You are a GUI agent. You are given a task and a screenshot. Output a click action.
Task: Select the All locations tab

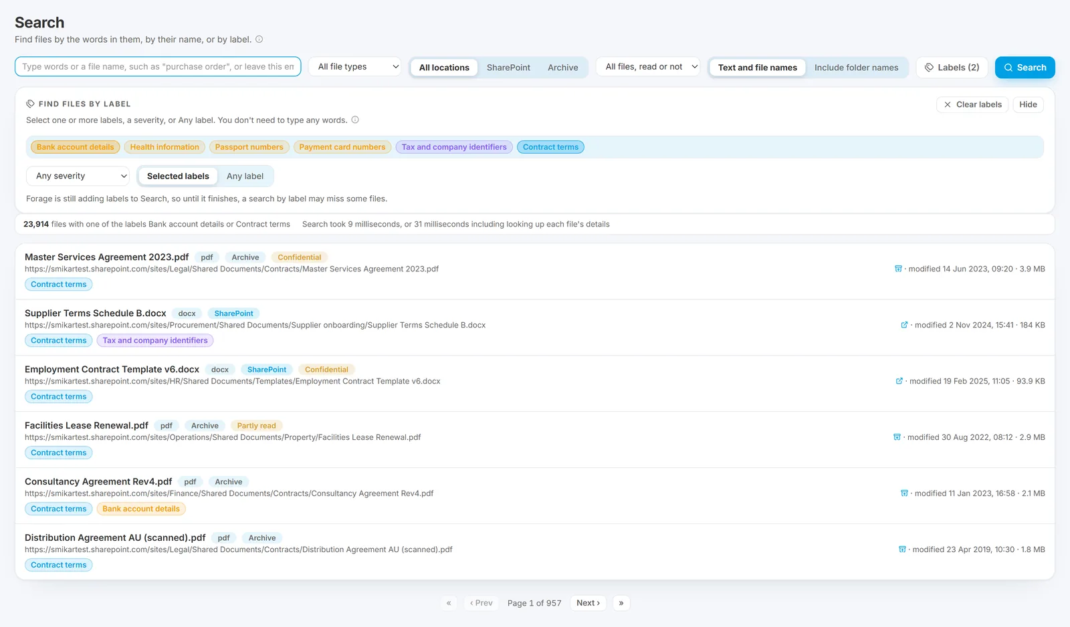pyautogui.click(x=444, y=68)
